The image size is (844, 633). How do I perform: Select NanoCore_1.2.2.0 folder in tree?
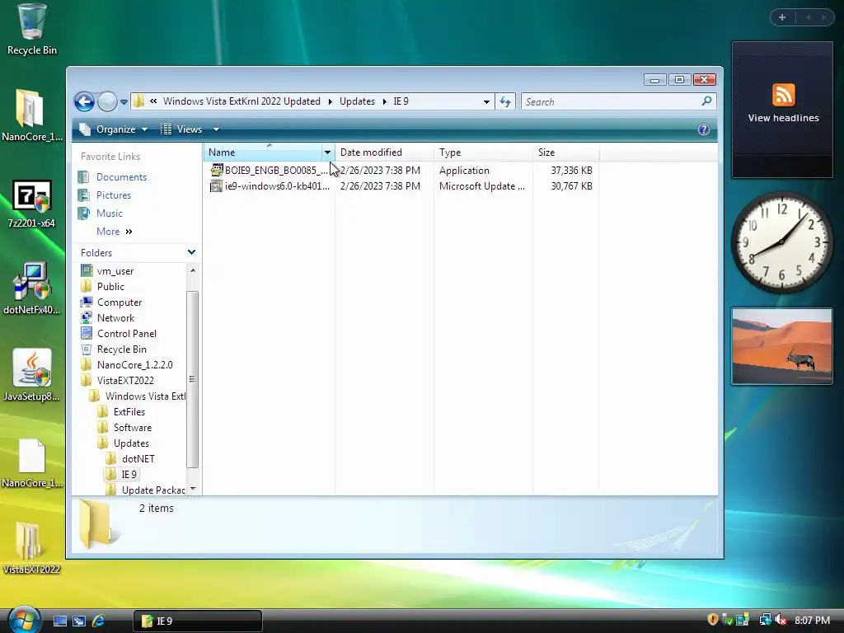(x=134, y=365)
